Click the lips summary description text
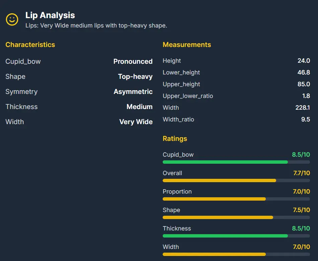 click(96, 25)
